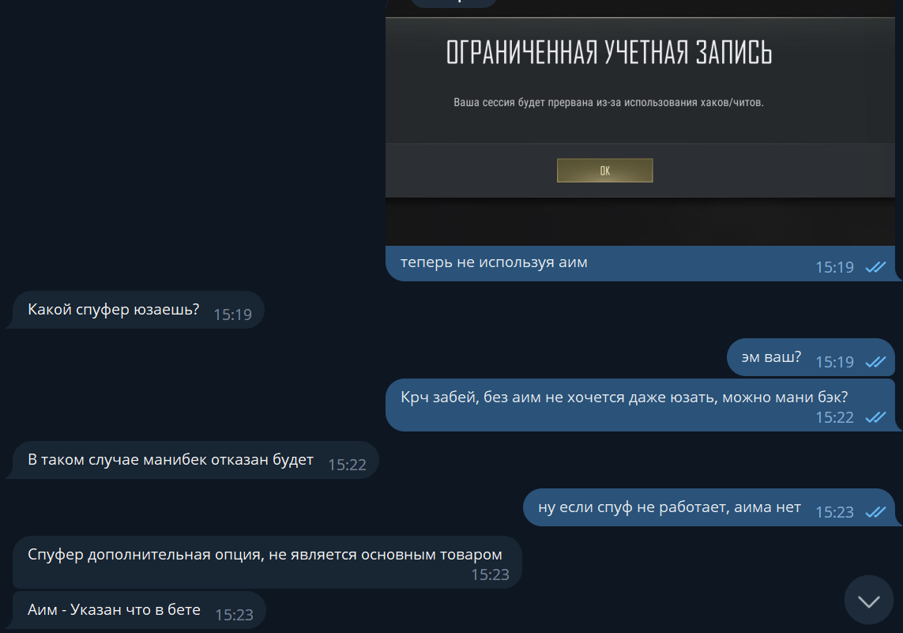Click read checkmarks on 'эм ваш?' message
This screenshot has height=633, width=903.
pos(875,362)
